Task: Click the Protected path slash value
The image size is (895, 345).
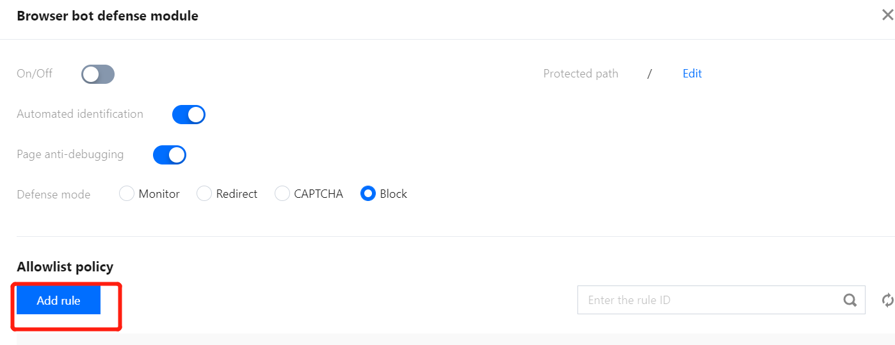Action: pyautogui.click(x=649, y=74)
